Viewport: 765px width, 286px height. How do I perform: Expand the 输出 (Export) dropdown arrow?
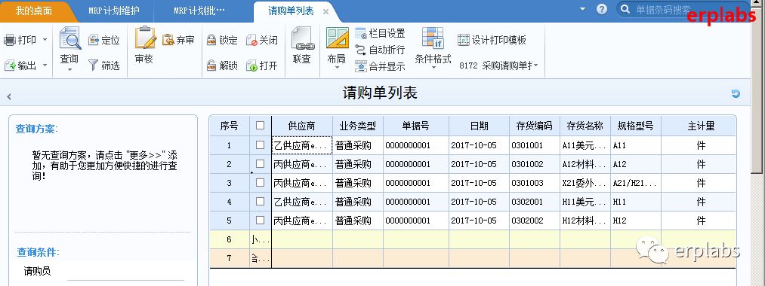pyautogui.click(x=45, y=65)
